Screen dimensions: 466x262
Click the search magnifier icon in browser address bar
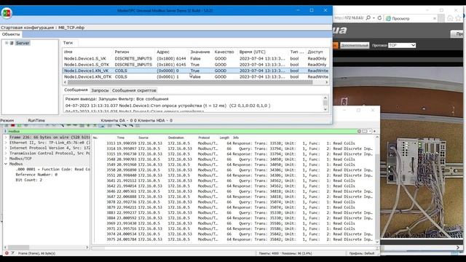click(368, 18)
